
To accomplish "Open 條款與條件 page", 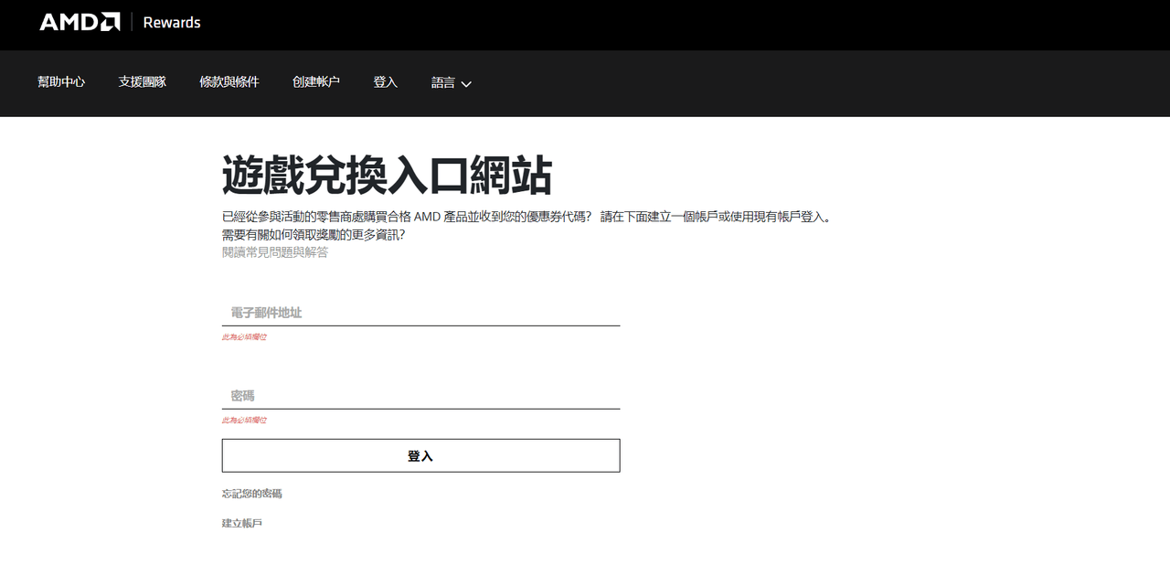I will [229, 82].
